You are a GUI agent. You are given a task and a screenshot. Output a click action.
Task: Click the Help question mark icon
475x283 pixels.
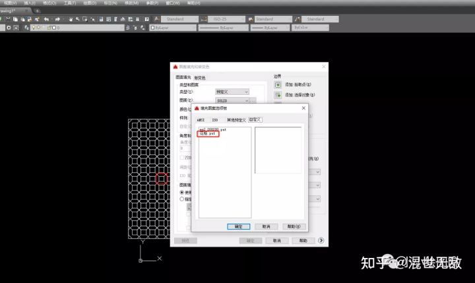point(146,19)
